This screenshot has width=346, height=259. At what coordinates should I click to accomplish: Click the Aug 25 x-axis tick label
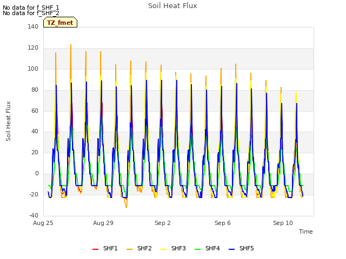[x=43, y=223]
